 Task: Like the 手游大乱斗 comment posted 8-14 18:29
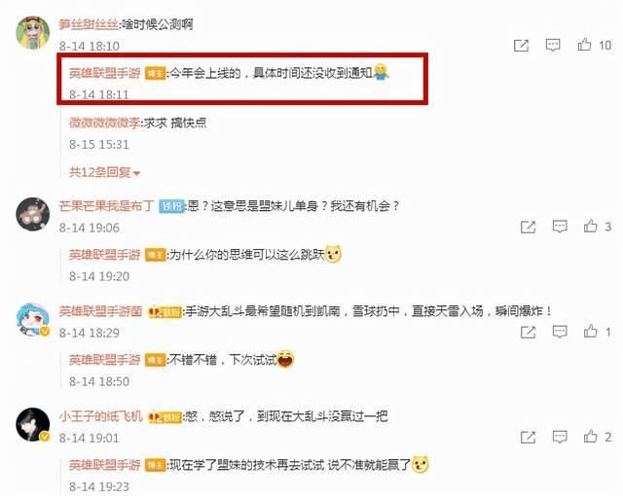tap(591, 331)
